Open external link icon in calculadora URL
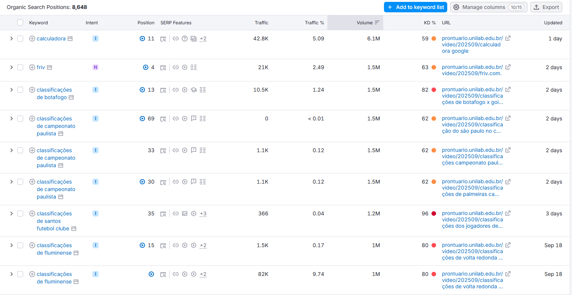Screen dimensions: 572x295 (508, 39)
